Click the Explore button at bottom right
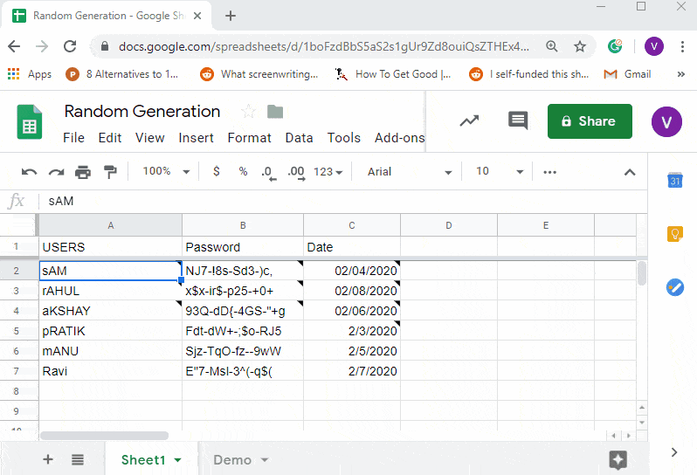The image size is (697, 475). 618,460
